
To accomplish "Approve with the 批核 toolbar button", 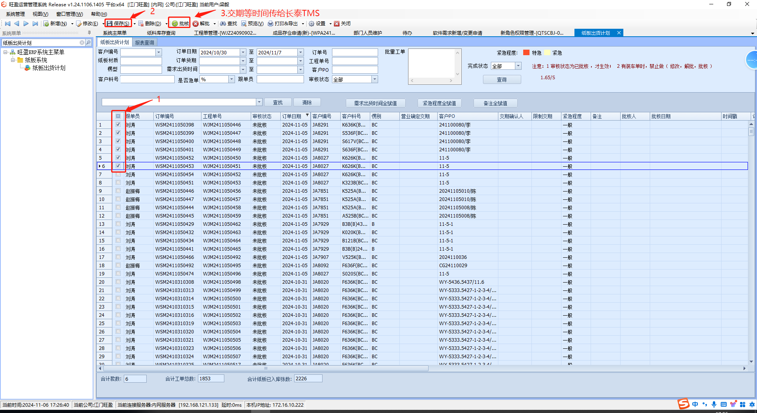I will 180,24.
